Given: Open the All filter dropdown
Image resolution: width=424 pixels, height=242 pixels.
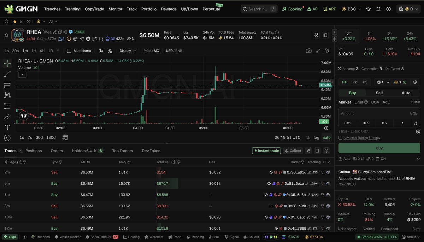Looking at the screenshot, I should [x=53, y=22].
